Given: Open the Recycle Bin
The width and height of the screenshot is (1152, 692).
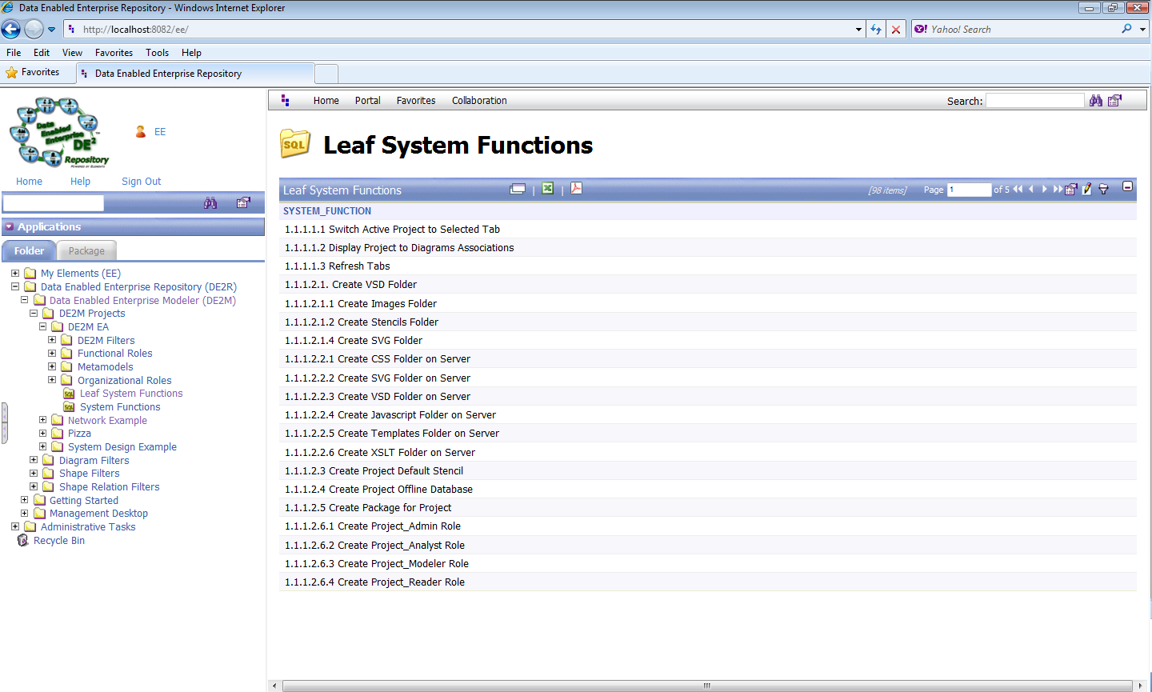Looking at the screenshot, I should [59, 541].
